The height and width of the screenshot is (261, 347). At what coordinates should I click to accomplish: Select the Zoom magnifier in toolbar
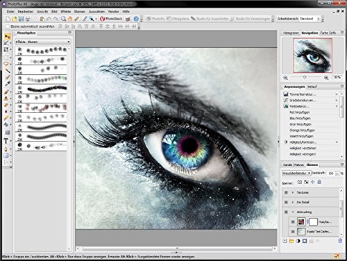pyautogui.click(x=63, y=19)
